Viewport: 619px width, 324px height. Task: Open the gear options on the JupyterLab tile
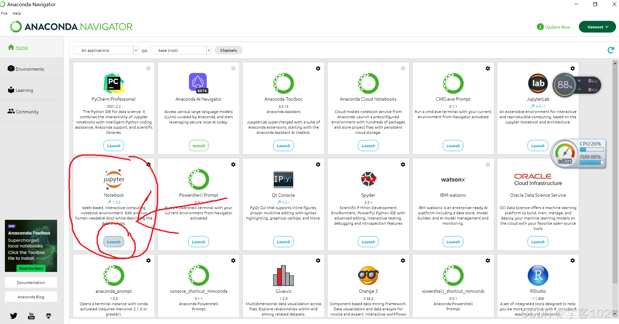pos(573,68)
